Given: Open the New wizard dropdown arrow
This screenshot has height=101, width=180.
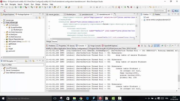Looking at the screenshot, I should pyautogui.click(x=4, y=7).
